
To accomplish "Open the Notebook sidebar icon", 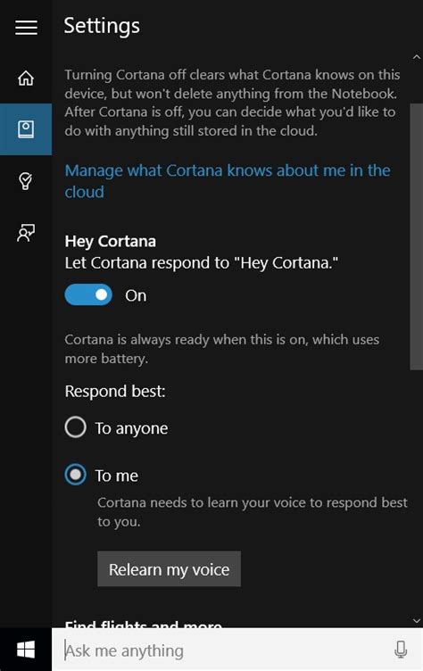I will pyautogui.click(x=26, y=128).
